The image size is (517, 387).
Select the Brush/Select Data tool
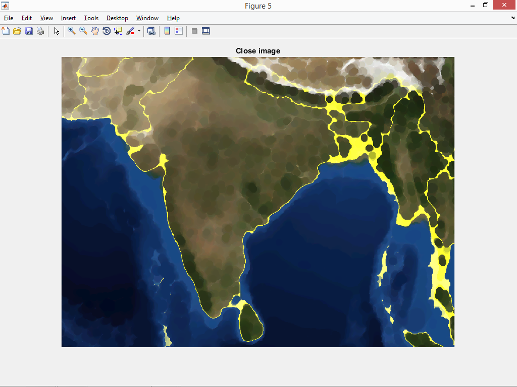click(x=130, y=31)
